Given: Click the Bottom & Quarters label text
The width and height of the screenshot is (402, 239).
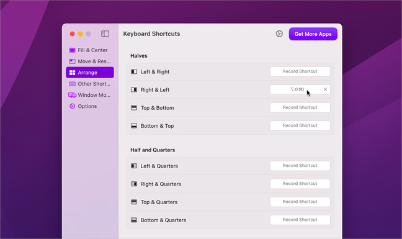Looking at the screenshot, I should coord(163,220).
